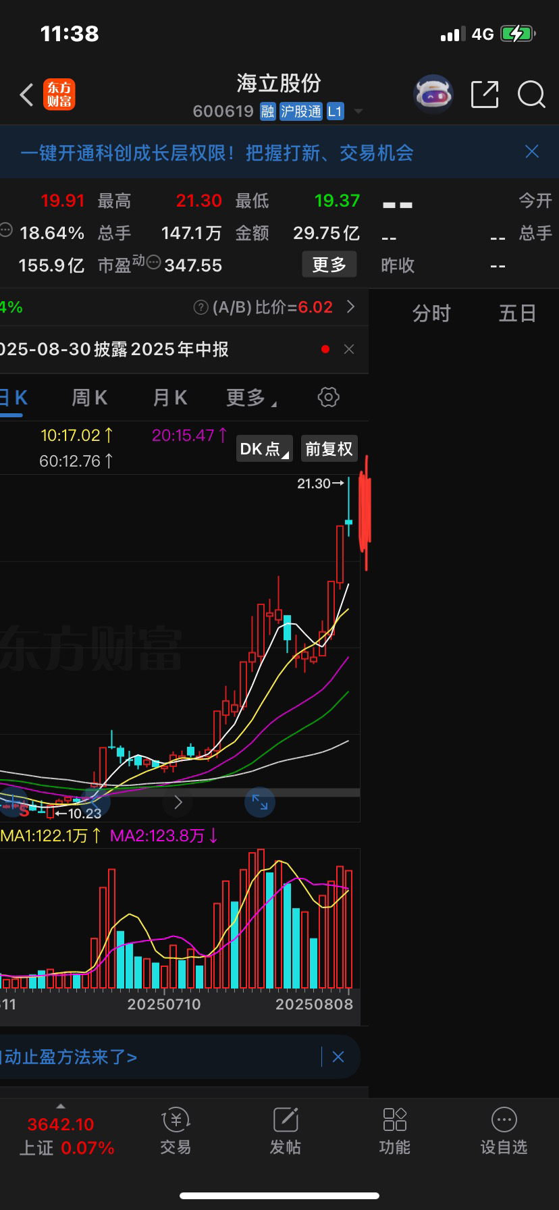Click the 20250710 date label
This screenshot has height=1210, width=559.
click(x=164, y=1004)
